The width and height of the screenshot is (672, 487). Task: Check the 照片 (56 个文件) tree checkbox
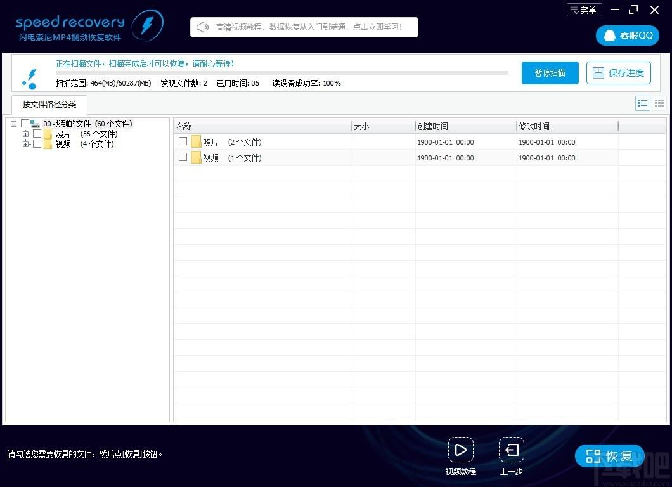coord(37,134)
